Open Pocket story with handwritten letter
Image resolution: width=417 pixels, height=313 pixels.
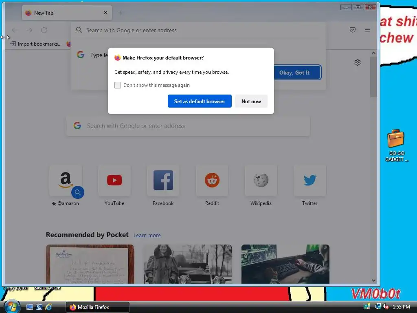click(90, 264)
